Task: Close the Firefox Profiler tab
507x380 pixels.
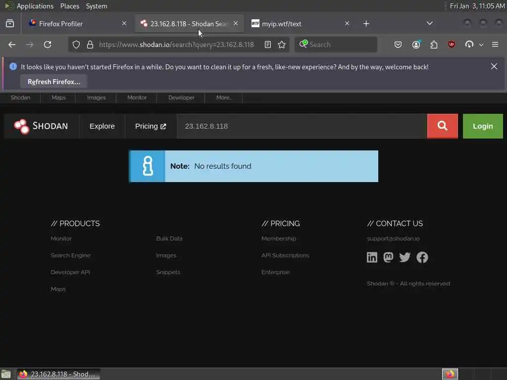Action: [x=124, y=23]
